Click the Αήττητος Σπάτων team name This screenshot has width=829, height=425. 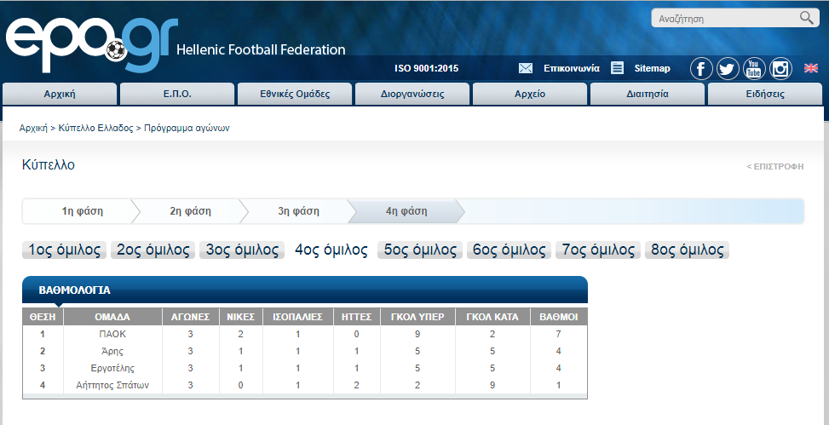click(x=112, y=385)
